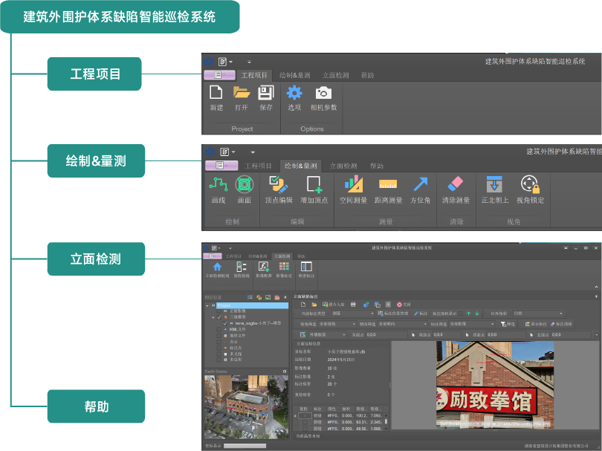Screen dimensions: 602x451
Task: Toggle the 三维模型 layer checkbox
Action: click(x=219, y=317)
